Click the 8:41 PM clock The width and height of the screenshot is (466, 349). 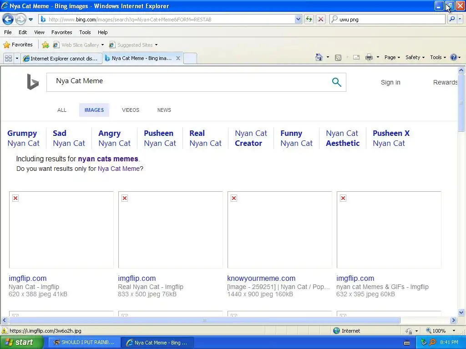[x=449, y=343]
